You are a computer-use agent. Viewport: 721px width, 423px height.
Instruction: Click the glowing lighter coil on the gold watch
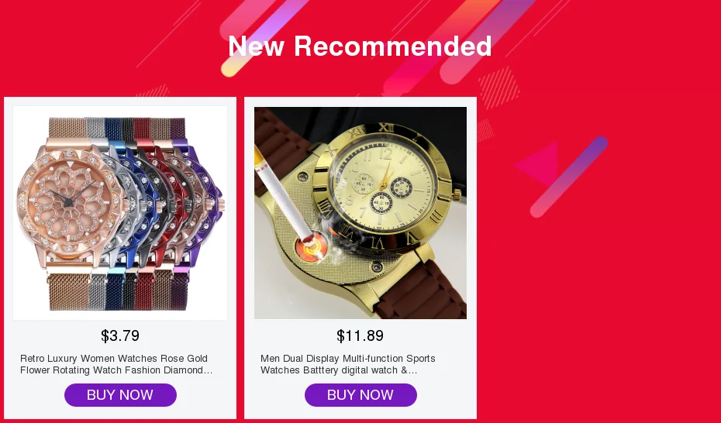(312, 247)
